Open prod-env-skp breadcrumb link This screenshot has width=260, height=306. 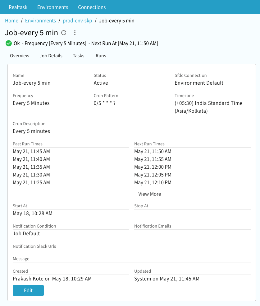click(x=77, y=21)
